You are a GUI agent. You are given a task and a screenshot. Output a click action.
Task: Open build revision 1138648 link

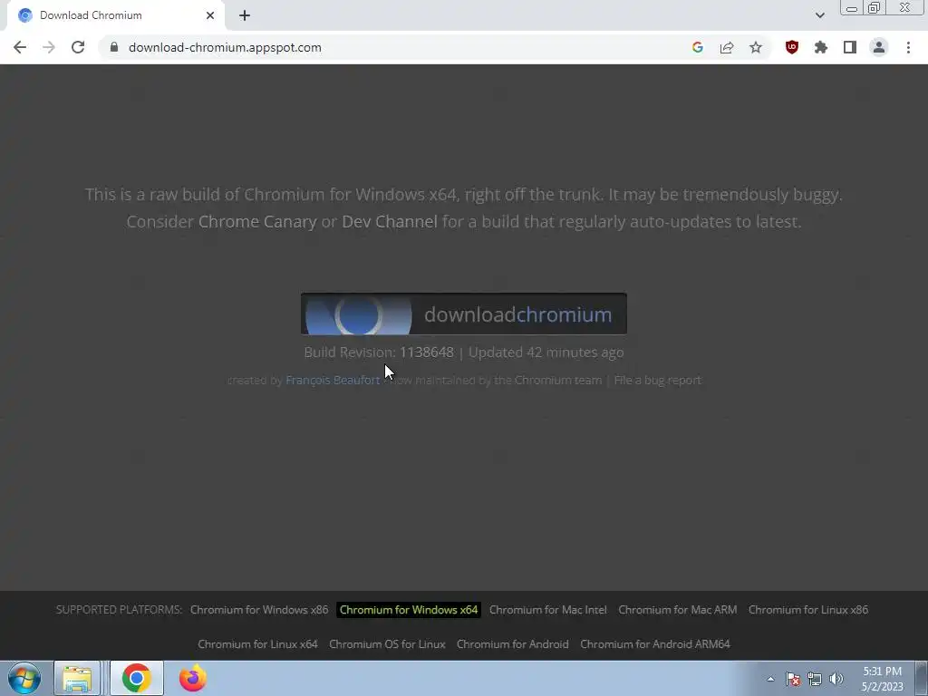coord(427,353)
